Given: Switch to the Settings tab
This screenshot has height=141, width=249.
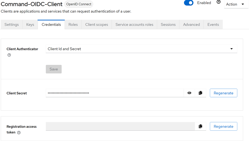Looking at the screenshot, I should coord(12,25).
